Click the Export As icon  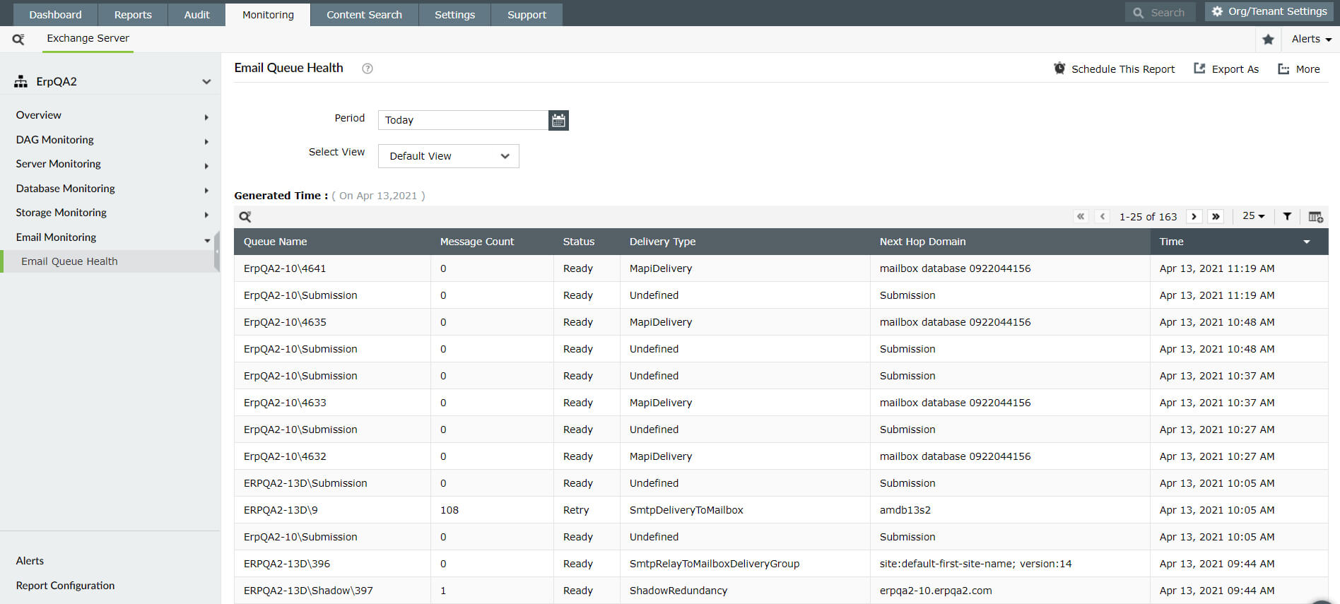pyautogui.click(x=1199, y=69)
